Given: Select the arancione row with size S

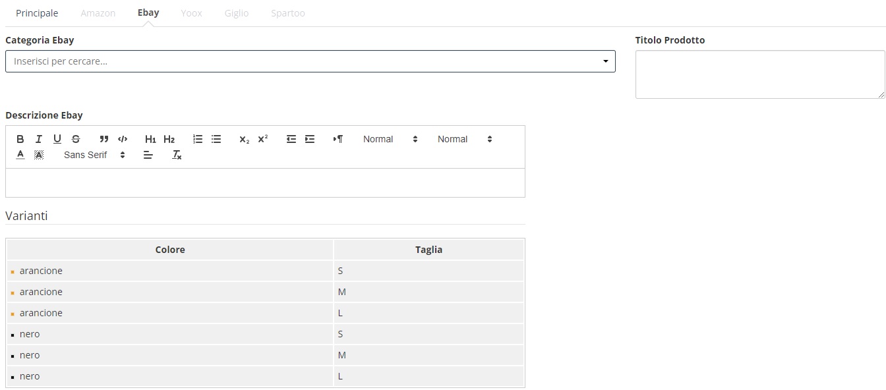Looking at the screenshot, I should (266, 271).
